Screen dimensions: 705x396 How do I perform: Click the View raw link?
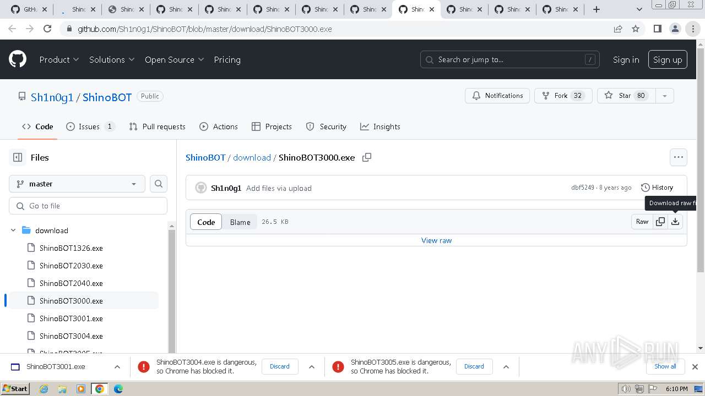pyautogui.click(x=436, y=240)
